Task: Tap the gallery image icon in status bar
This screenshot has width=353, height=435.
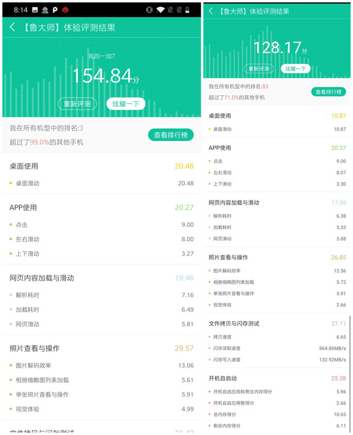Action: [x=35, y=10]
